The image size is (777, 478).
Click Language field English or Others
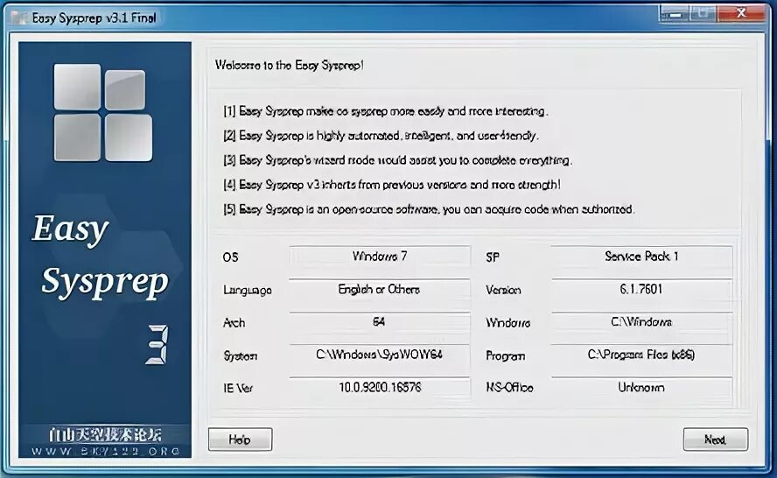coord(380,289)
